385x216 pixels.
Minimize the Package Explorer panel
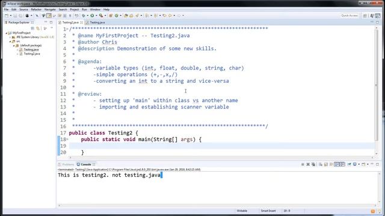[x=46, y=22]
